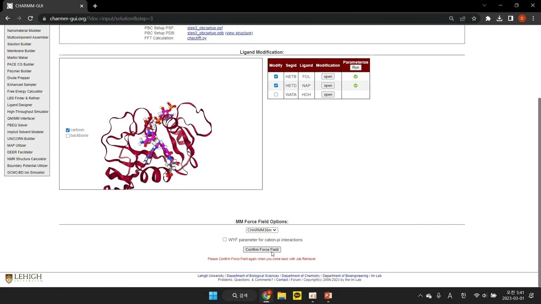Uncheck Modify for HETD NAP ligand

pyautogui.click(x=276, y=85)
